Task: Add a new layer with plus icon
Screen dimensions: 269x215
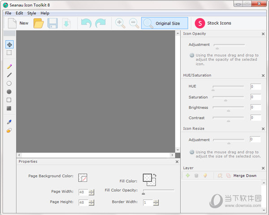Action: (188, 176)
